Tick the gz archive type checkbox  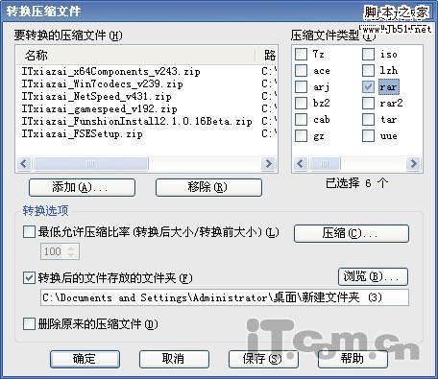click(301, 135)
